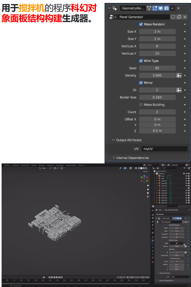Toggle Light.005 visibility eye in outliner
The image size is (191, 287).
(x=186, y=191)
